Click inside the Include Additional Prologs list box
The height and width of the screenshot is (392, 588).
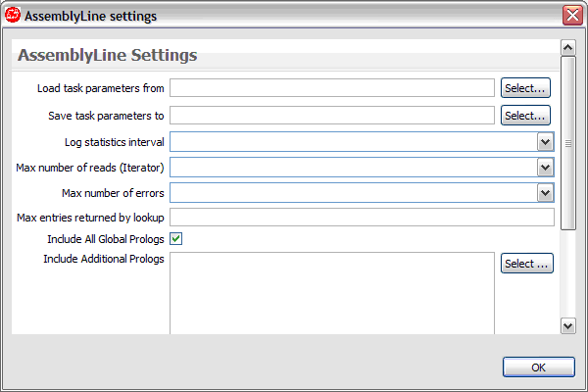(332, 293)
